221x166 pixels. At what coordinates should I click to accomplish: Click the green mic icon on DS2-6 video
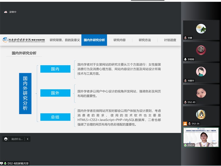[x=185, y=145]
